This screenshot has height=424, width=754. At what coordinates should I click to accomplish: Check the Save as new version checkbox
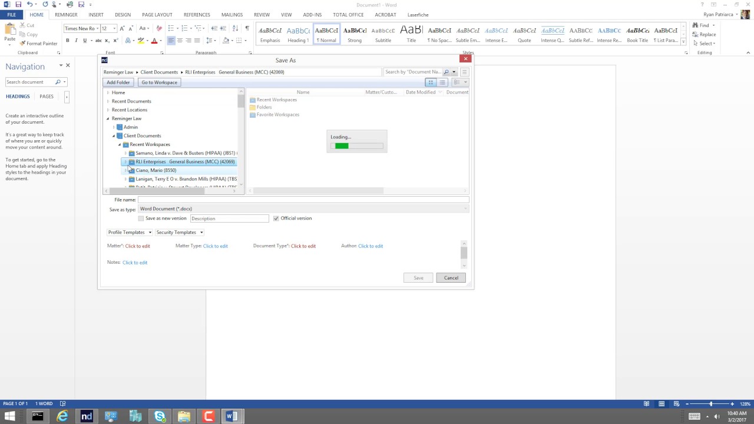(141, 218)
